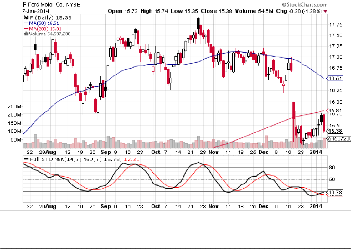
Task: Click the 17.00 price axis label
Action: point(336,57)
